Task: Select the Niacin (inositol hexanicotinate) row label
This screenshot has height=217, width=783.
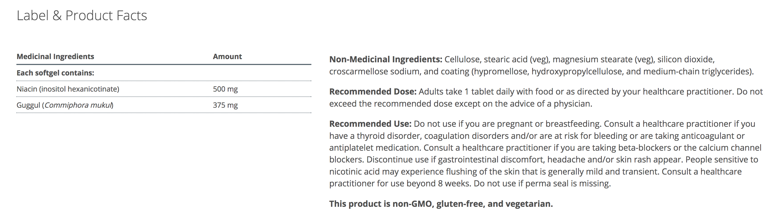Action: [x=68, y=89]
